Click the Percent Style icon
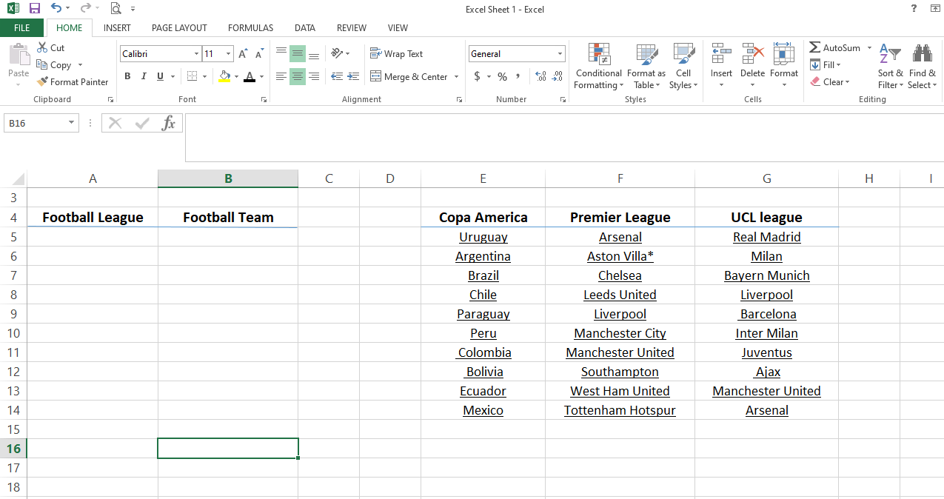This screenshot has width=944, height=499. (502, 76)
